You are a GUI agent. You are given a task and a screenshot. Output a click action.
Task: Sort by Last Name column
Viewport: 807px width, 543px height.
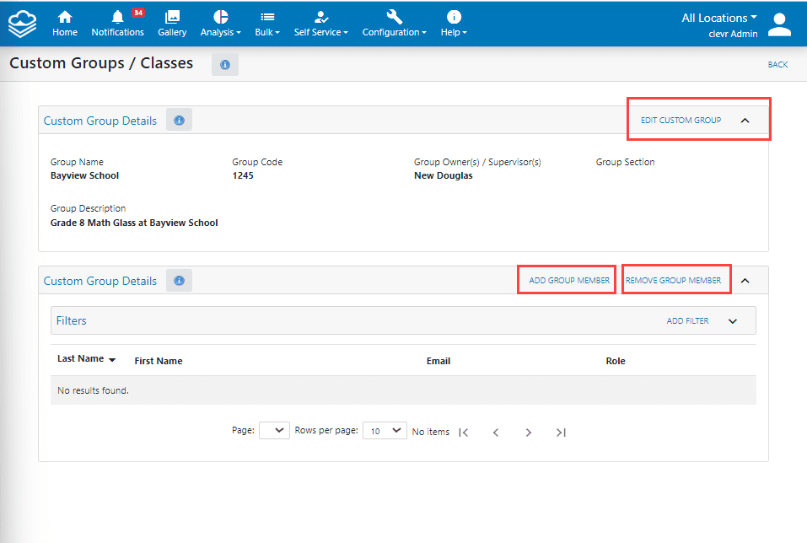tap(86, 358)
